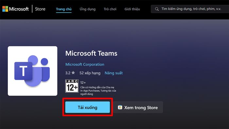Click the Microsoft Teams title heading
The width and height of the screenshot is (229, 129).
91,53
